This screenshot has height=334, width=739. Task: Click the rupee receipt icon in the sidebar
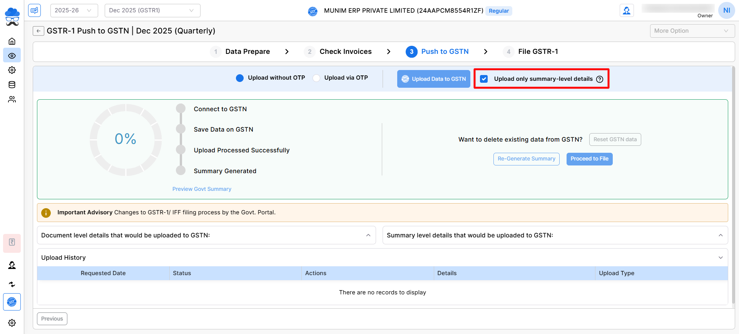tap(12, 242)
